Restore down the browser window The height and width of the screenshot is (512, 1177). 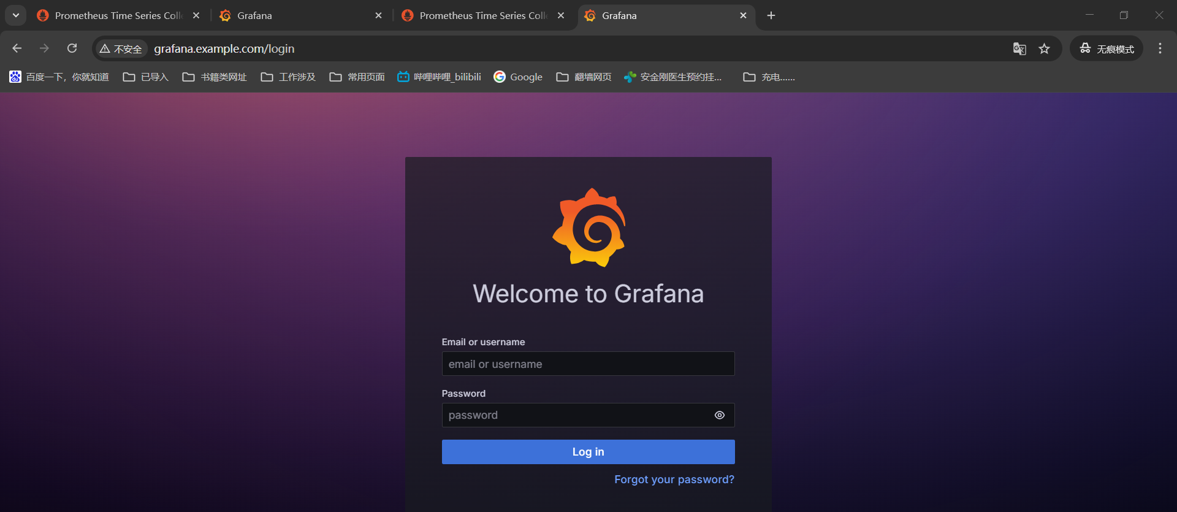[1124, 15]
